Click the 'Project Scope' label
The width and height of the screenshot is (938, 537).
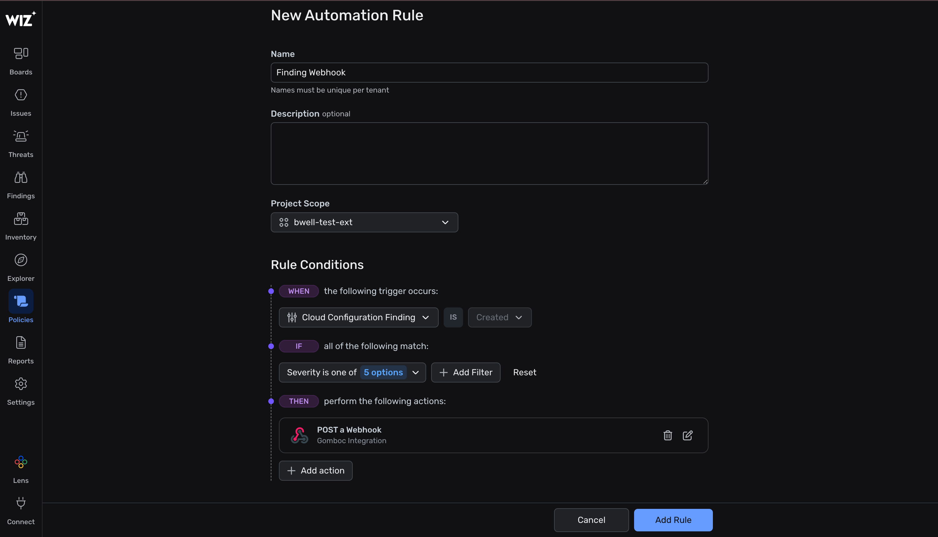pyautogui.click(x=300, y=204)
